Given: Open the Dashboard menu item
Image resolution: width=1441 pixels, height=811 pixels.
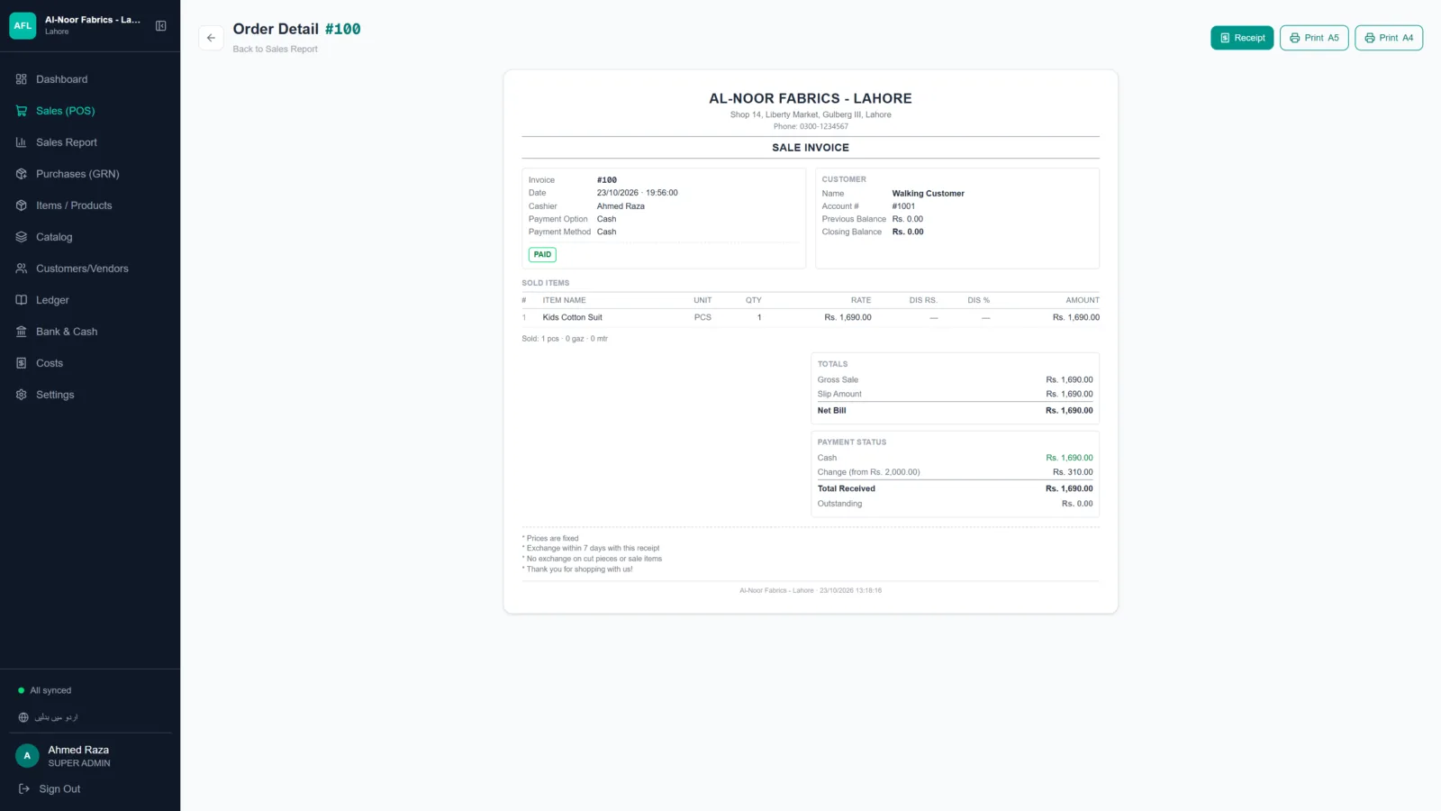Looking at the screenshot, I should 90,79.
